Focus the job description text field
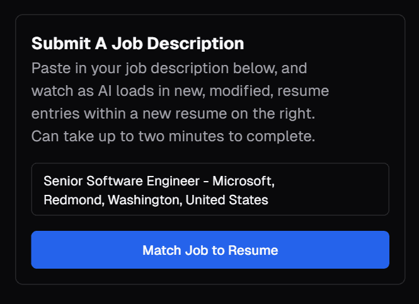This screenshot has height=304, width=419. [210, 190]
